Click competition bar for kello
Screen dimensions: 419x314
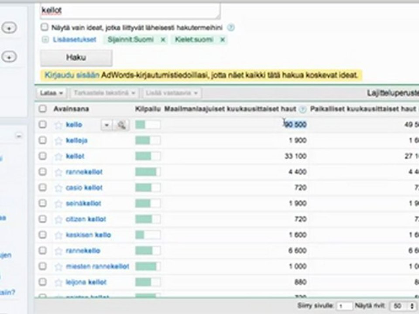[x=148, y=125]
